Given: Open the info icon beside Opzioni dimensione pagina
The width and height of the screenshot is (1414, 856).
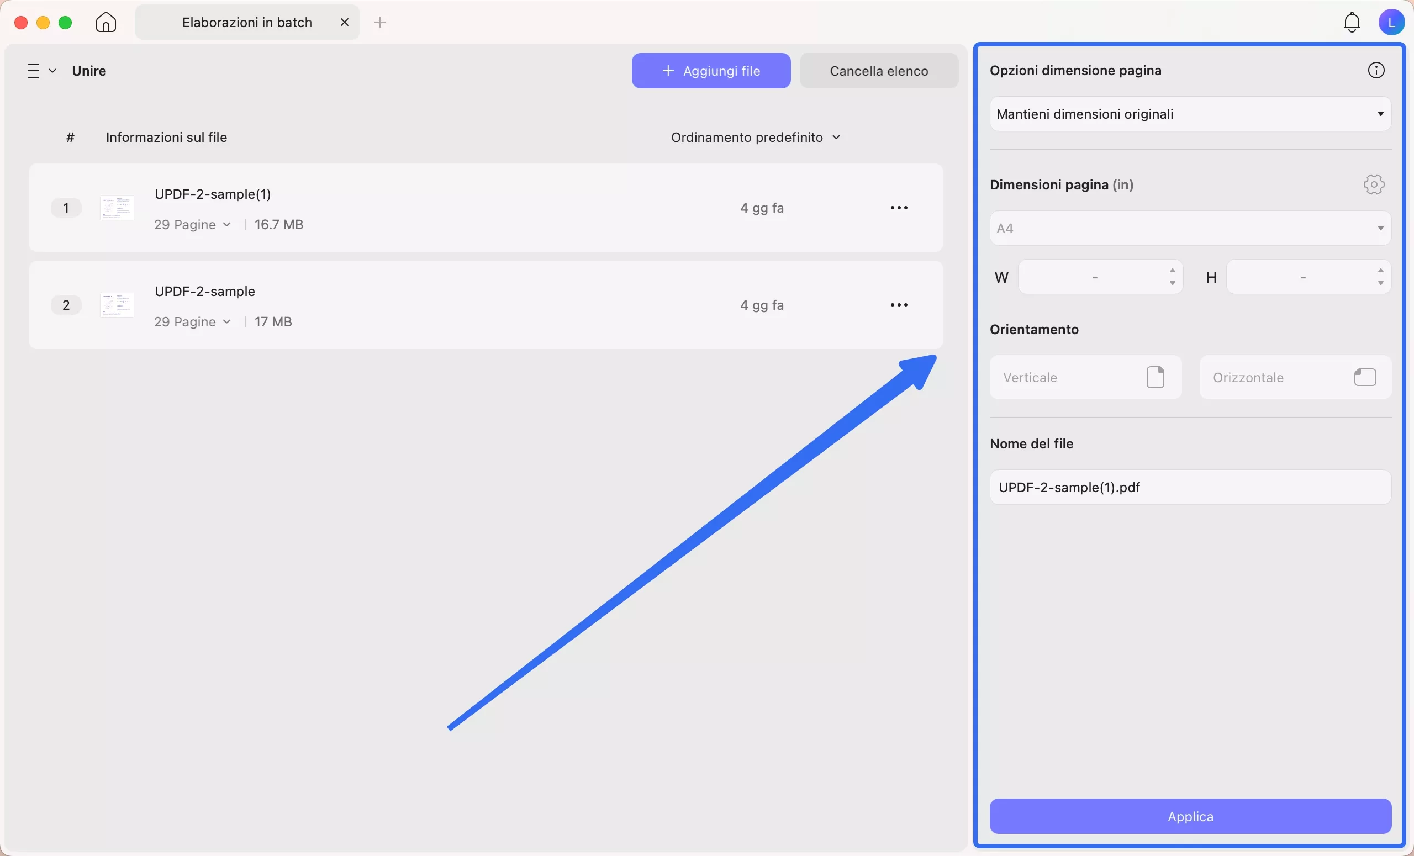Looking at the screenshot, I should 1375,71.
